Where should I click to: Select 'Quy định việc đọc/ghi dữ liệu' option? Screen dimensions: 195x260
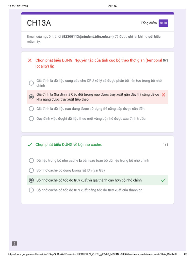(x=31, y=119)
